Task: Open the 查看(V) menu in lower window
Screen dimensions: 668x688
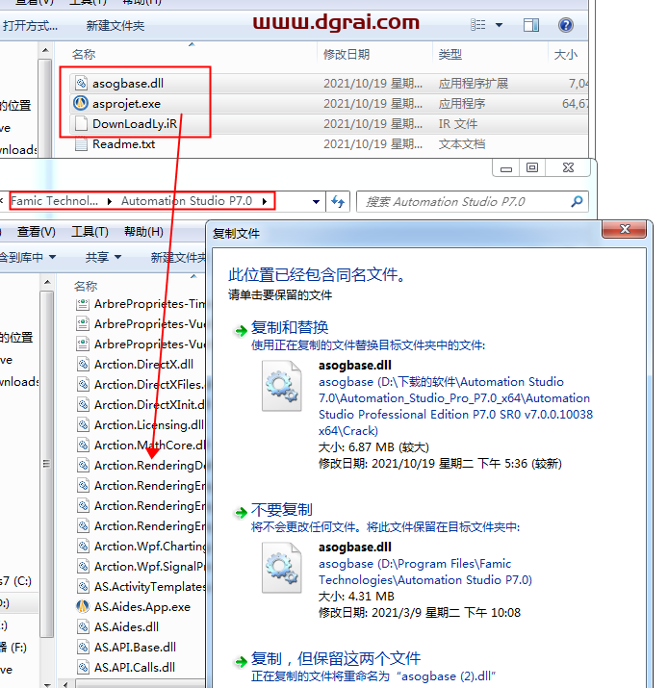Action: coord(37,231)
